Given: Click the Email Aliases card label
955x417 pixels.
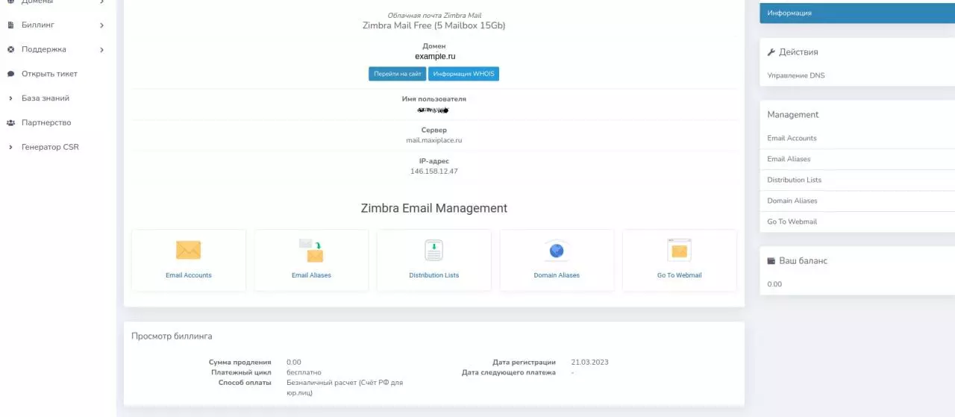Looking at the screenshot, I should [x=311, y=275].
